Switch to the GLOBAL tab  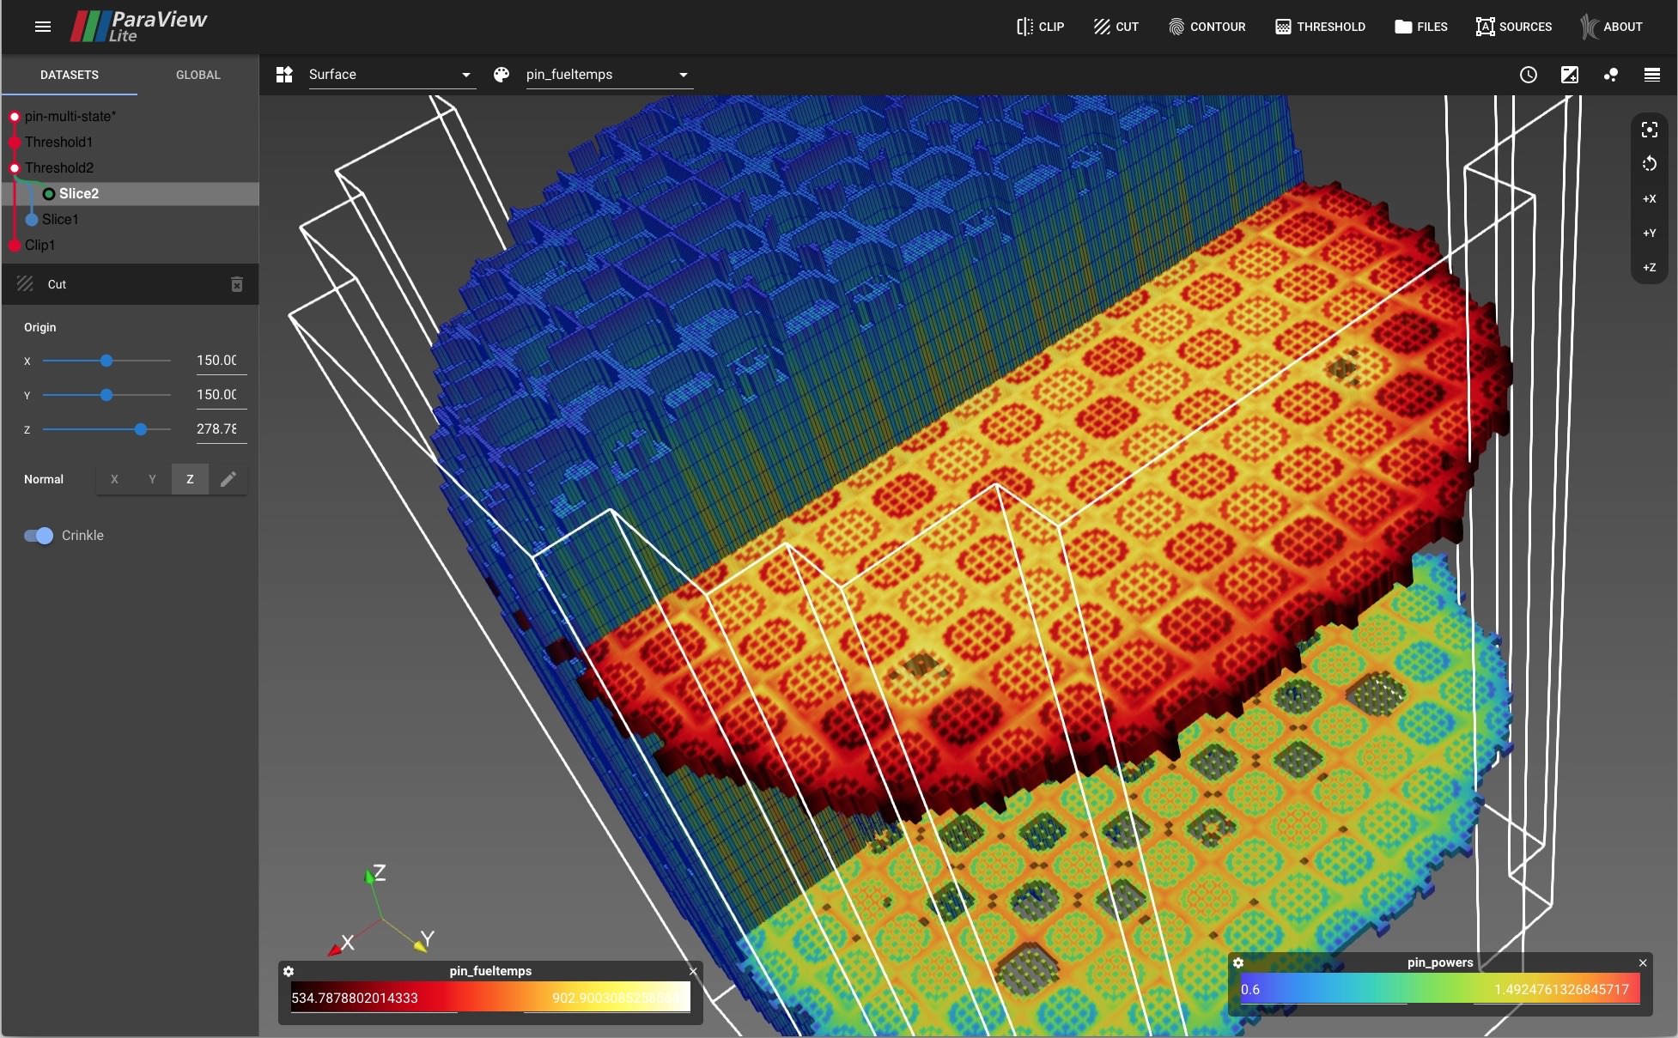pos(198,75)
